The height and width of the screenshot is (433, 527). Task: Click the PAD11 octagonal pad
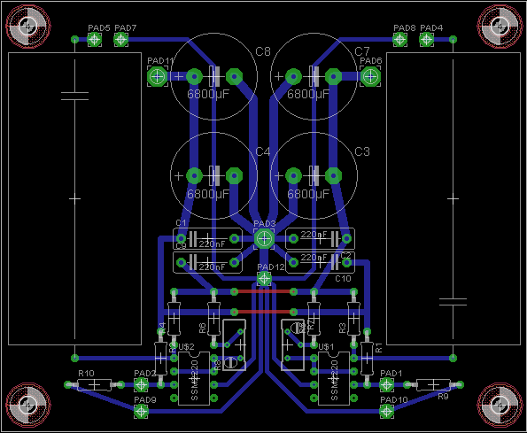pyautogui.click(x=158, y=76)
